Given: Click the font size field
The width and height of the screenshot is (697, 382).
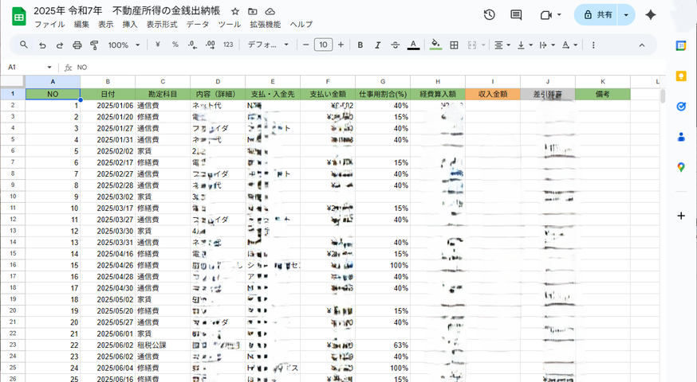Looking at the screenshot, I should 323,45.
